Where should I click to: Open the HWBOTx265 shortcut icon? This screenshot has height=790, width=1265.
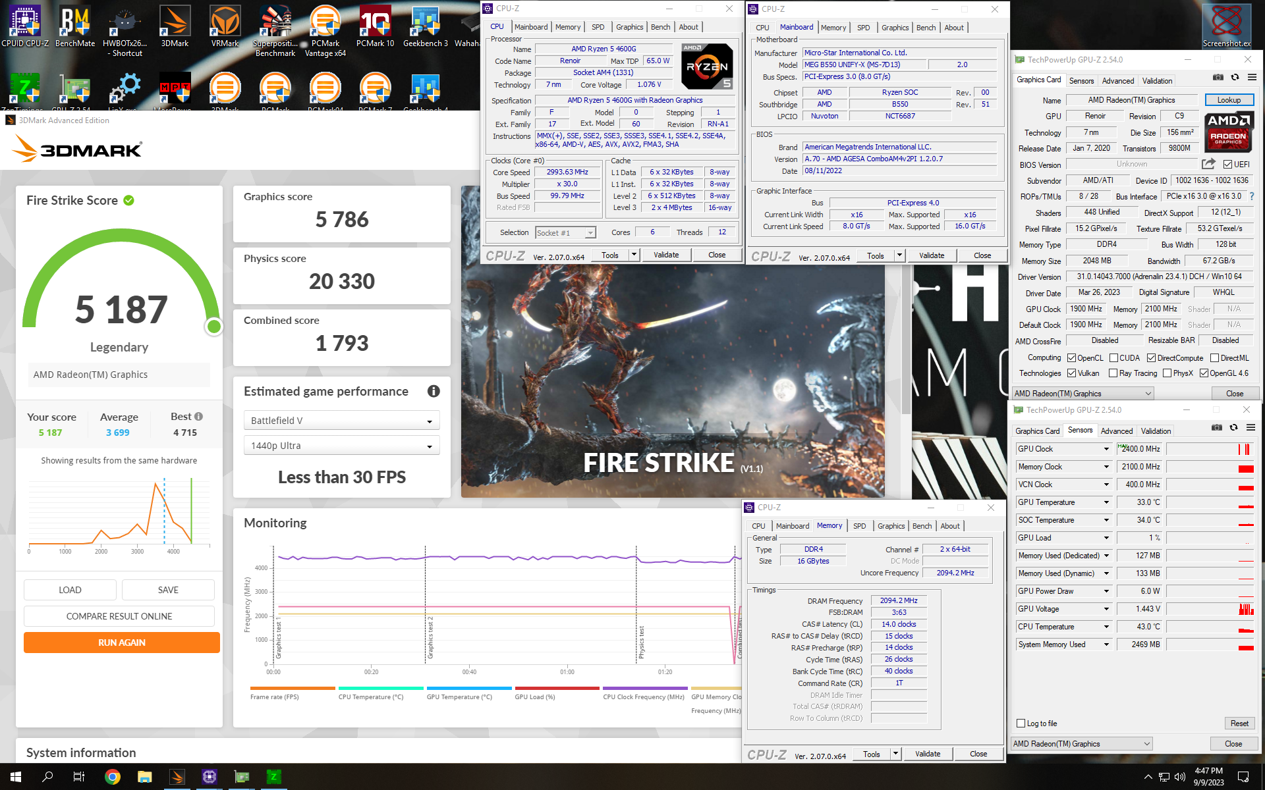pyautogui.click(x=125, y=30)
